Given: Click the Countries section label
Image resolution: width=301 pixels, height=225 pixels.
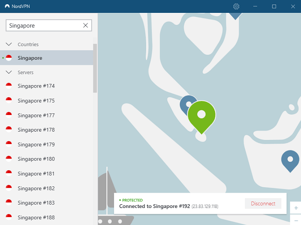Looking at the screenshot, I should (x=28, y=44).
